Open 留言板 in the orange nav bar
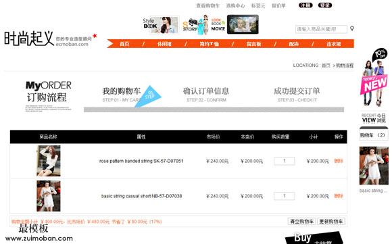The height and width of the screenshot is (244, 392). (x=253, y=44)
